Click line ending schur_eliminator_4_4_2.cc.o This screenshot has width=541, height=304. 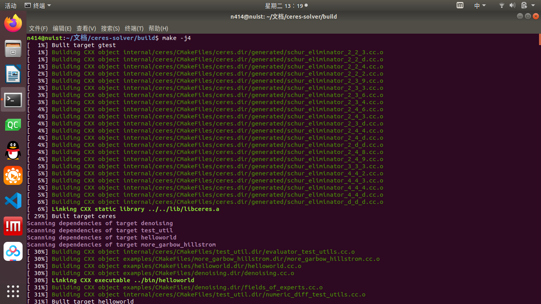pos(205,173)
